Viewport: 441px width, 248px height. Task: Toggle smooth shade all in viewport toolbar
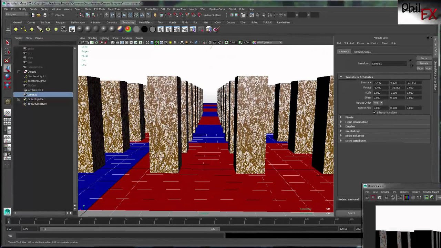click(152, 42)
